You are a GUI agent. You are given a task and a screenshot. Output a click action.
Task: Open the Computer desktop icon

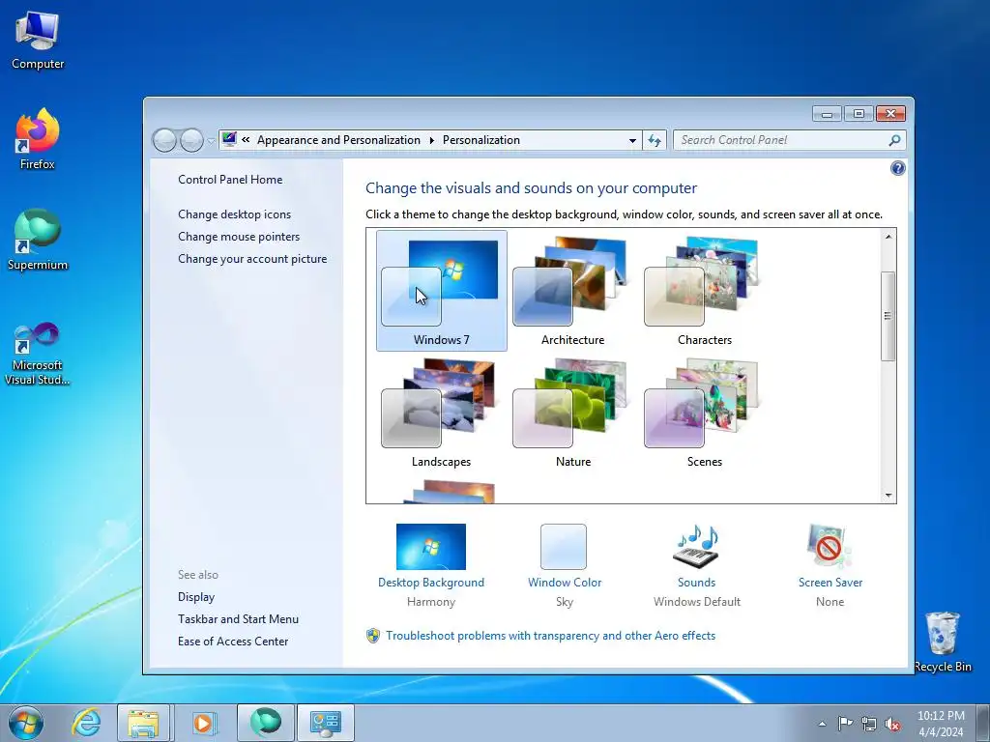pos(38,41)
